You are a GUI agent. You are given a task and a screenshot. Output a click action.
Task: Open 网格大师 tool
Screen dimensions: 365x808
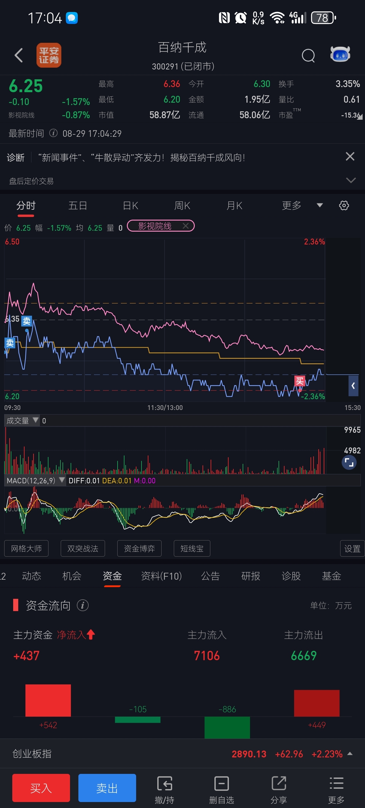pyautogui.click(x=26, y=549)
